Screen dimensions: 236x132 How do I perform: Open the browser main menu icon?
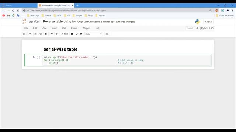[232, 11]
